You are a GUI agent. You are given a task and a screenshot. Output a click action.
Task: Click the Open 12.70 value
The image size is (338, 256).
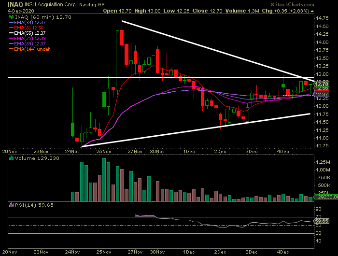(x=117, y=11)
